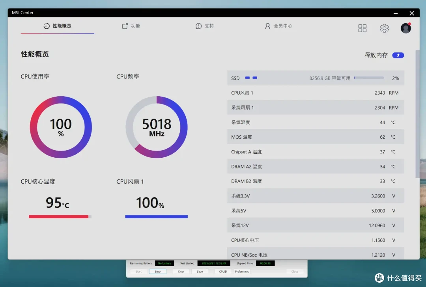Click the 功能 tab icon
Viewport: 426px width, 287px height.
pyautogui.click(x=125, y=26)
